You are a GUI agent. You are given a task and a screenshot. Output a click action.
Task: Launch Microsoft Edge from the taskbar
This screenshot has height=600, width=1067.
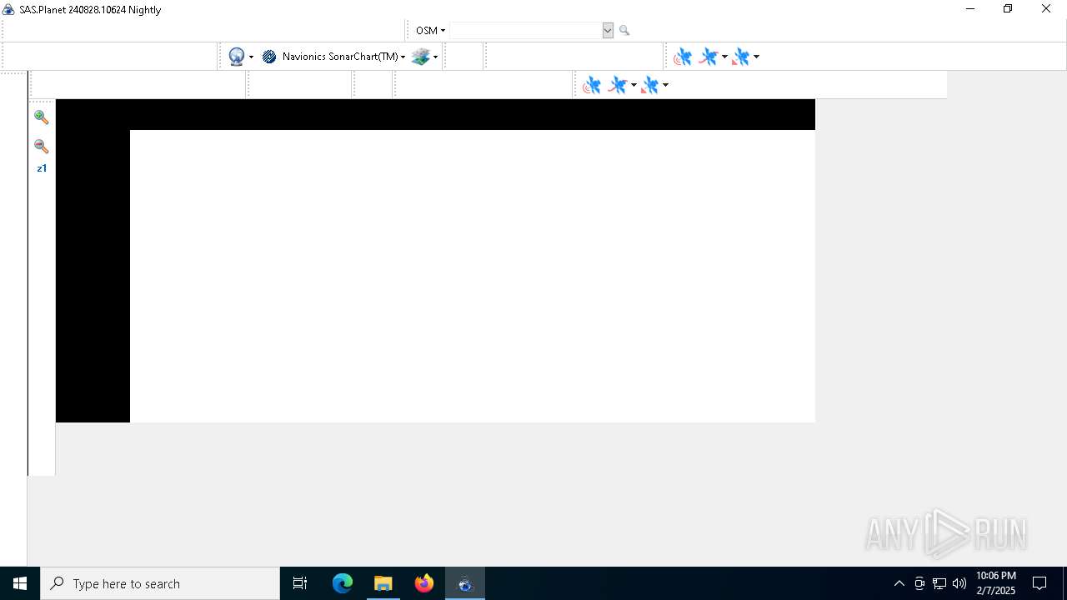click(343, 583)
